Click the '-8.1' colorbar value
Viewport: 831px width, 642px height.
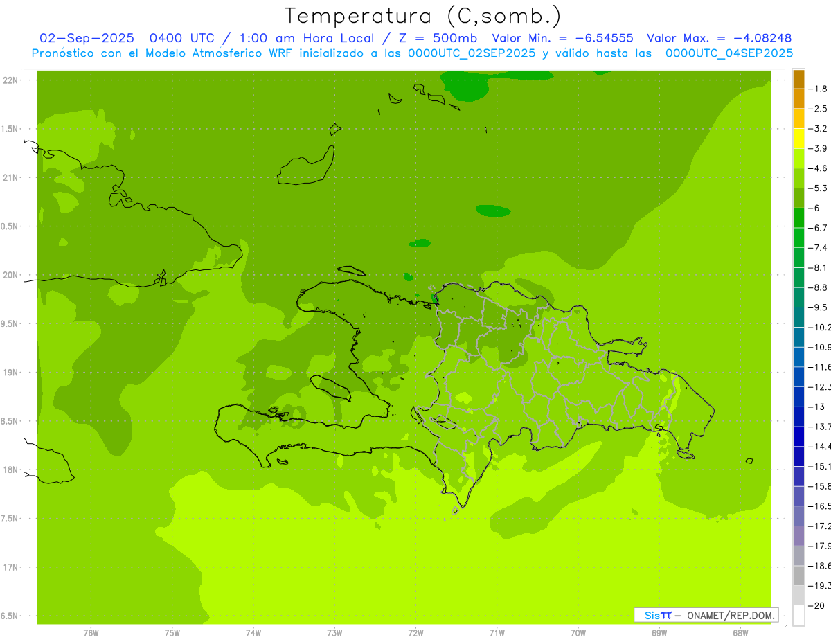[819, 268]
